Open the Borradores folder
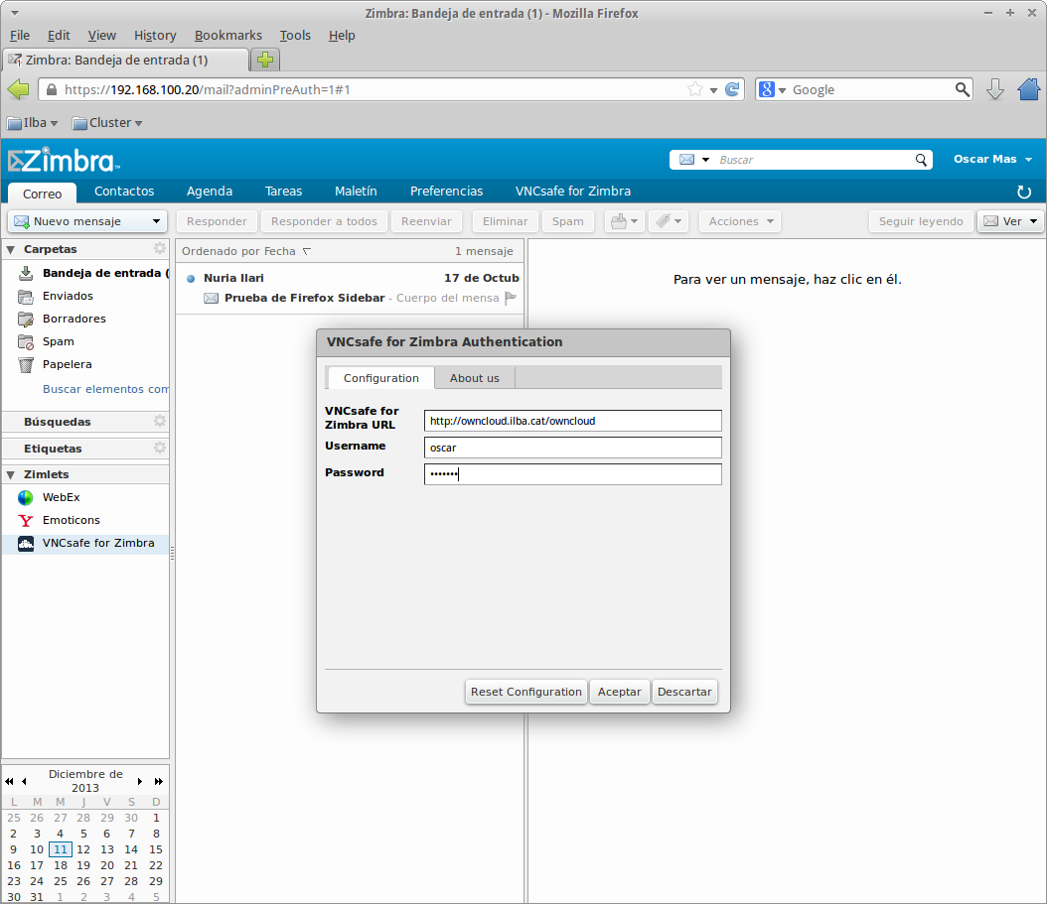Image resolution: width=1047 pixels, height=904 pixels. click(x=75, y=319)
